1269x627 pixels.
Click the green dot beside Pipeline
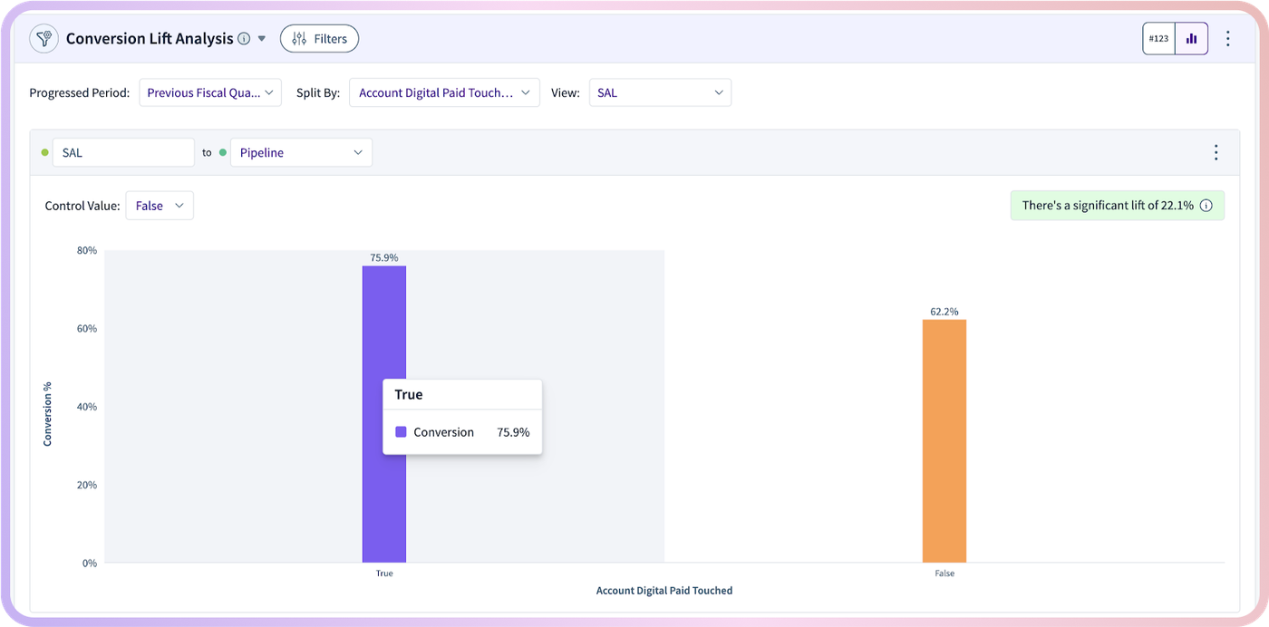coord(223,152)
